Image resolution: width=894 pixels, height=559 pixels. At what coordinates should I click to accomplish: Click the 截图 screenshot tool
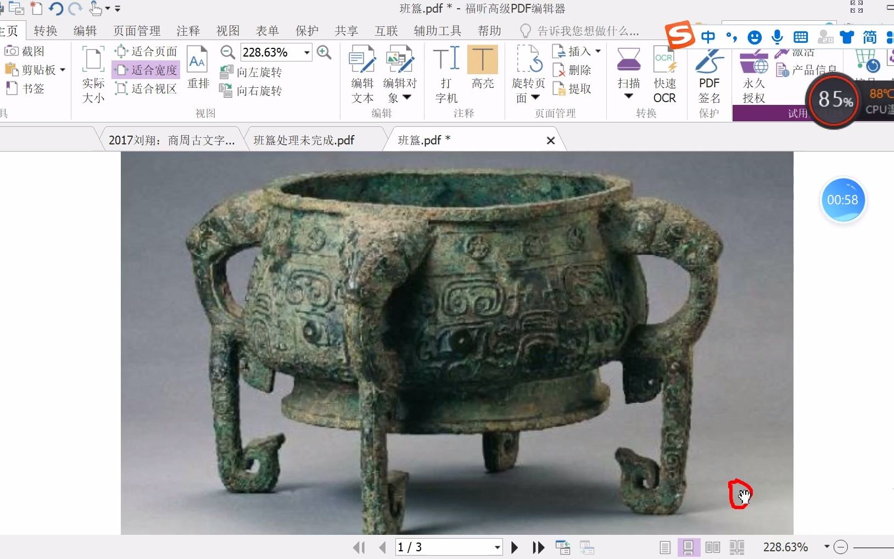click(x=25, y=51)
